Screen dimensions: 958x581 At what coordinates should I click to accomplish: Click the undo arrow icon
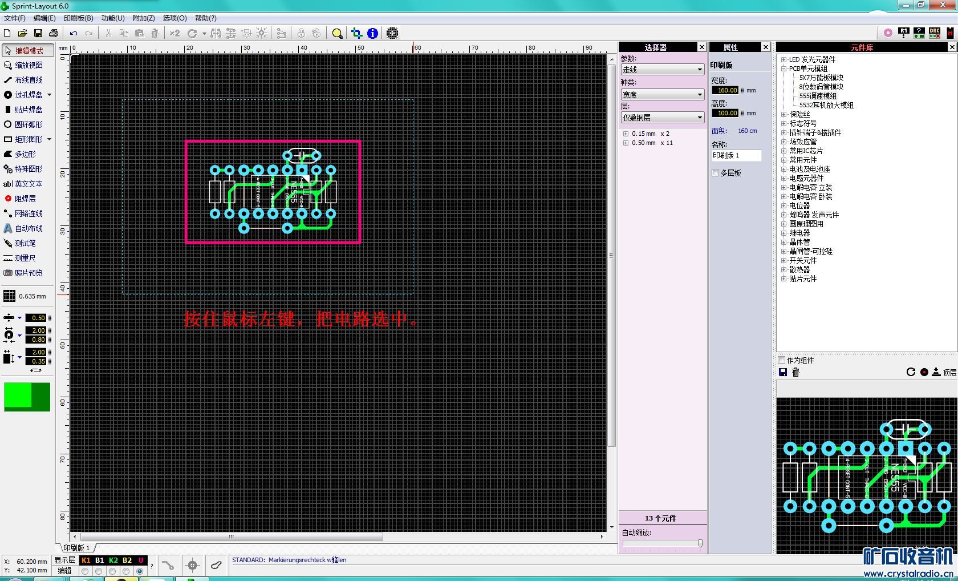[74, 33]
